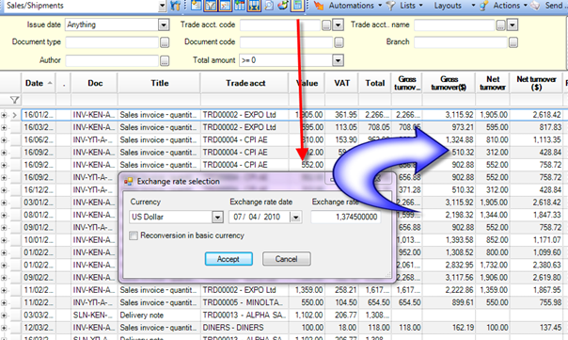This screenshot has width=568, height=340.
Task: Click the Doc column header
Action: (95, 83)
